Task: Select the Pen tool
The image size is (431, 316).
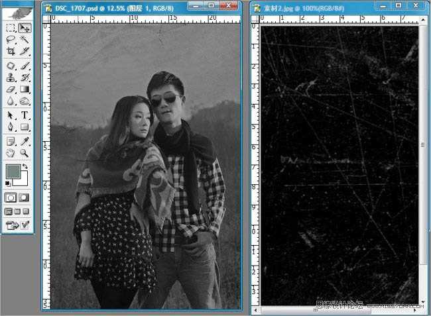Action: (11, 127)
